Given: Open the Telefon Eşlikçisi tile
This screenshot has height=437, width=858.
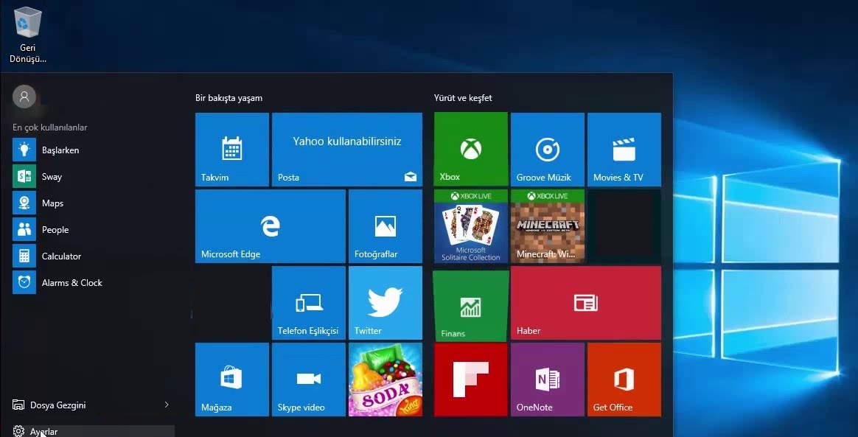Looking at the screenshot, I should point(309,302).
